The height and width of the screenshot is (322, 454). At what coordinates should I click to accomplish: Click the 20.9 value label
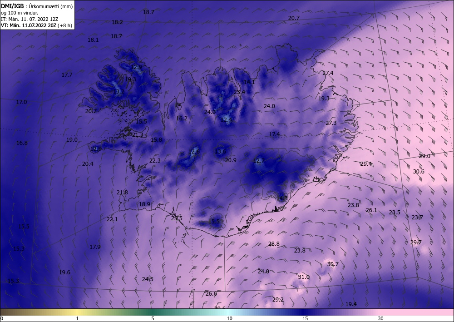[x=231, y=160]
